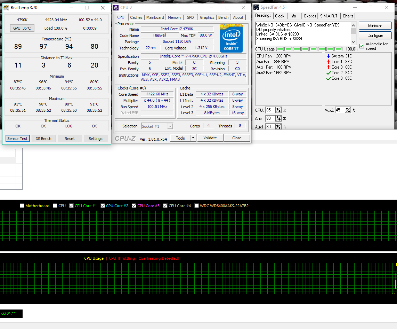Screen dimensions: 397x329
Task: Click the SpeedFan title bar icon
Action: (x=256, y=7)
